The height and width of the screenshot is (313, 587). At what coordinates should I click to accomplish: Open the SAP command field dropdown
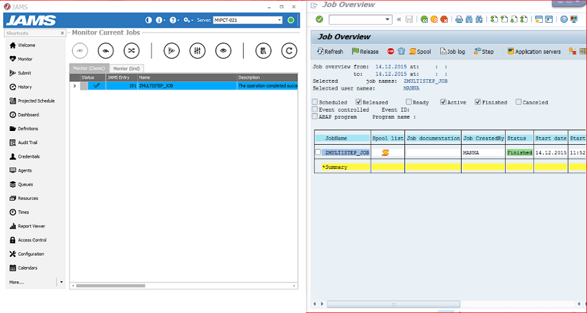pyautogui.click(x=388, y=19)
